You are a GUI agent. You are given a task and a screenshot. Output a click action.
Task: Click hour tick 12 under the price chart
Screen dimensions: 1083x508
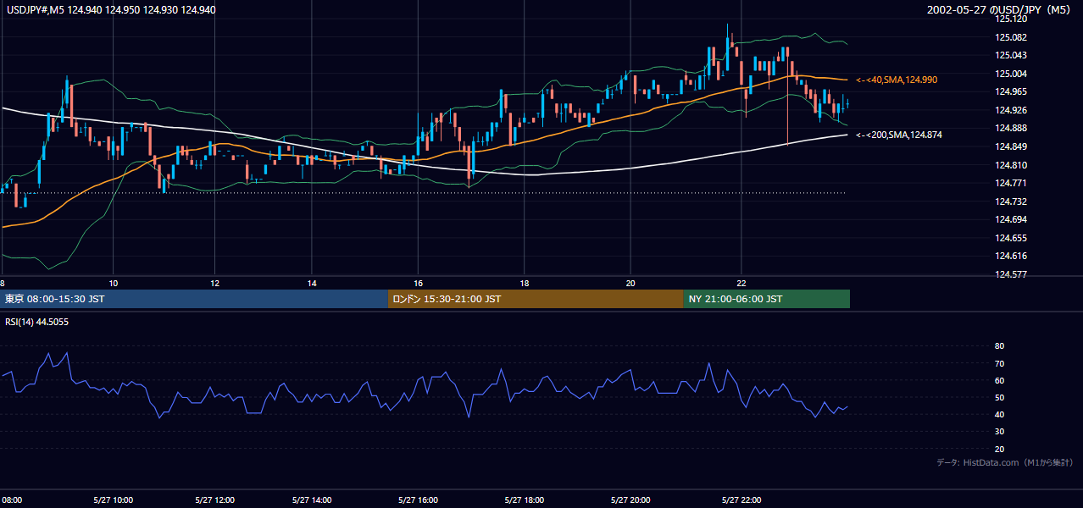215,283
